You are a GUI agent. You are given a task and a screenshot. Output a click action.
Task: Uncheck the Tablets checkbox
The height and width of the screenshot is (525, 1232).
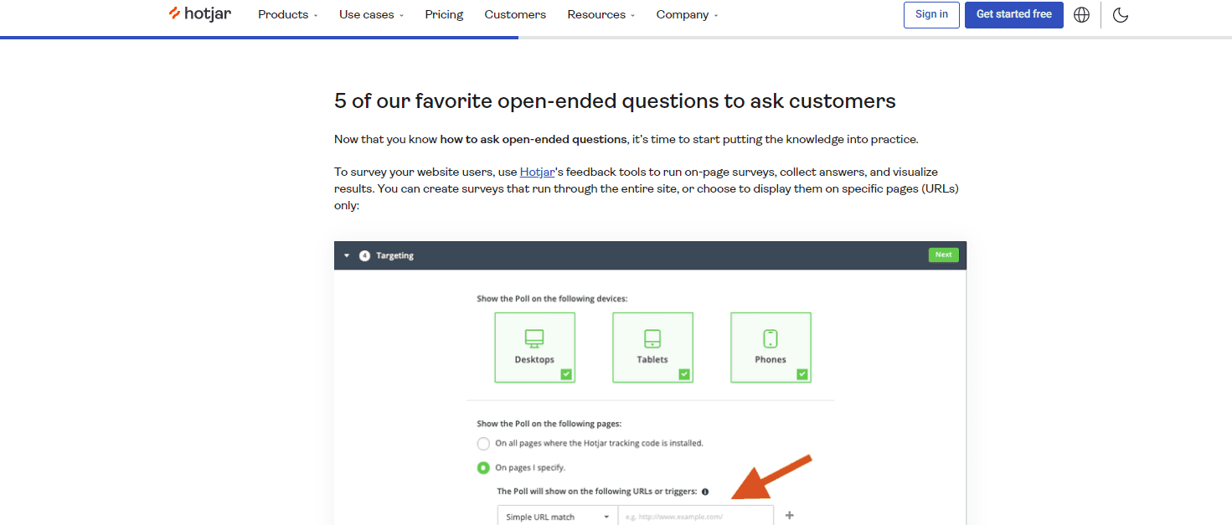coord(684,374)
